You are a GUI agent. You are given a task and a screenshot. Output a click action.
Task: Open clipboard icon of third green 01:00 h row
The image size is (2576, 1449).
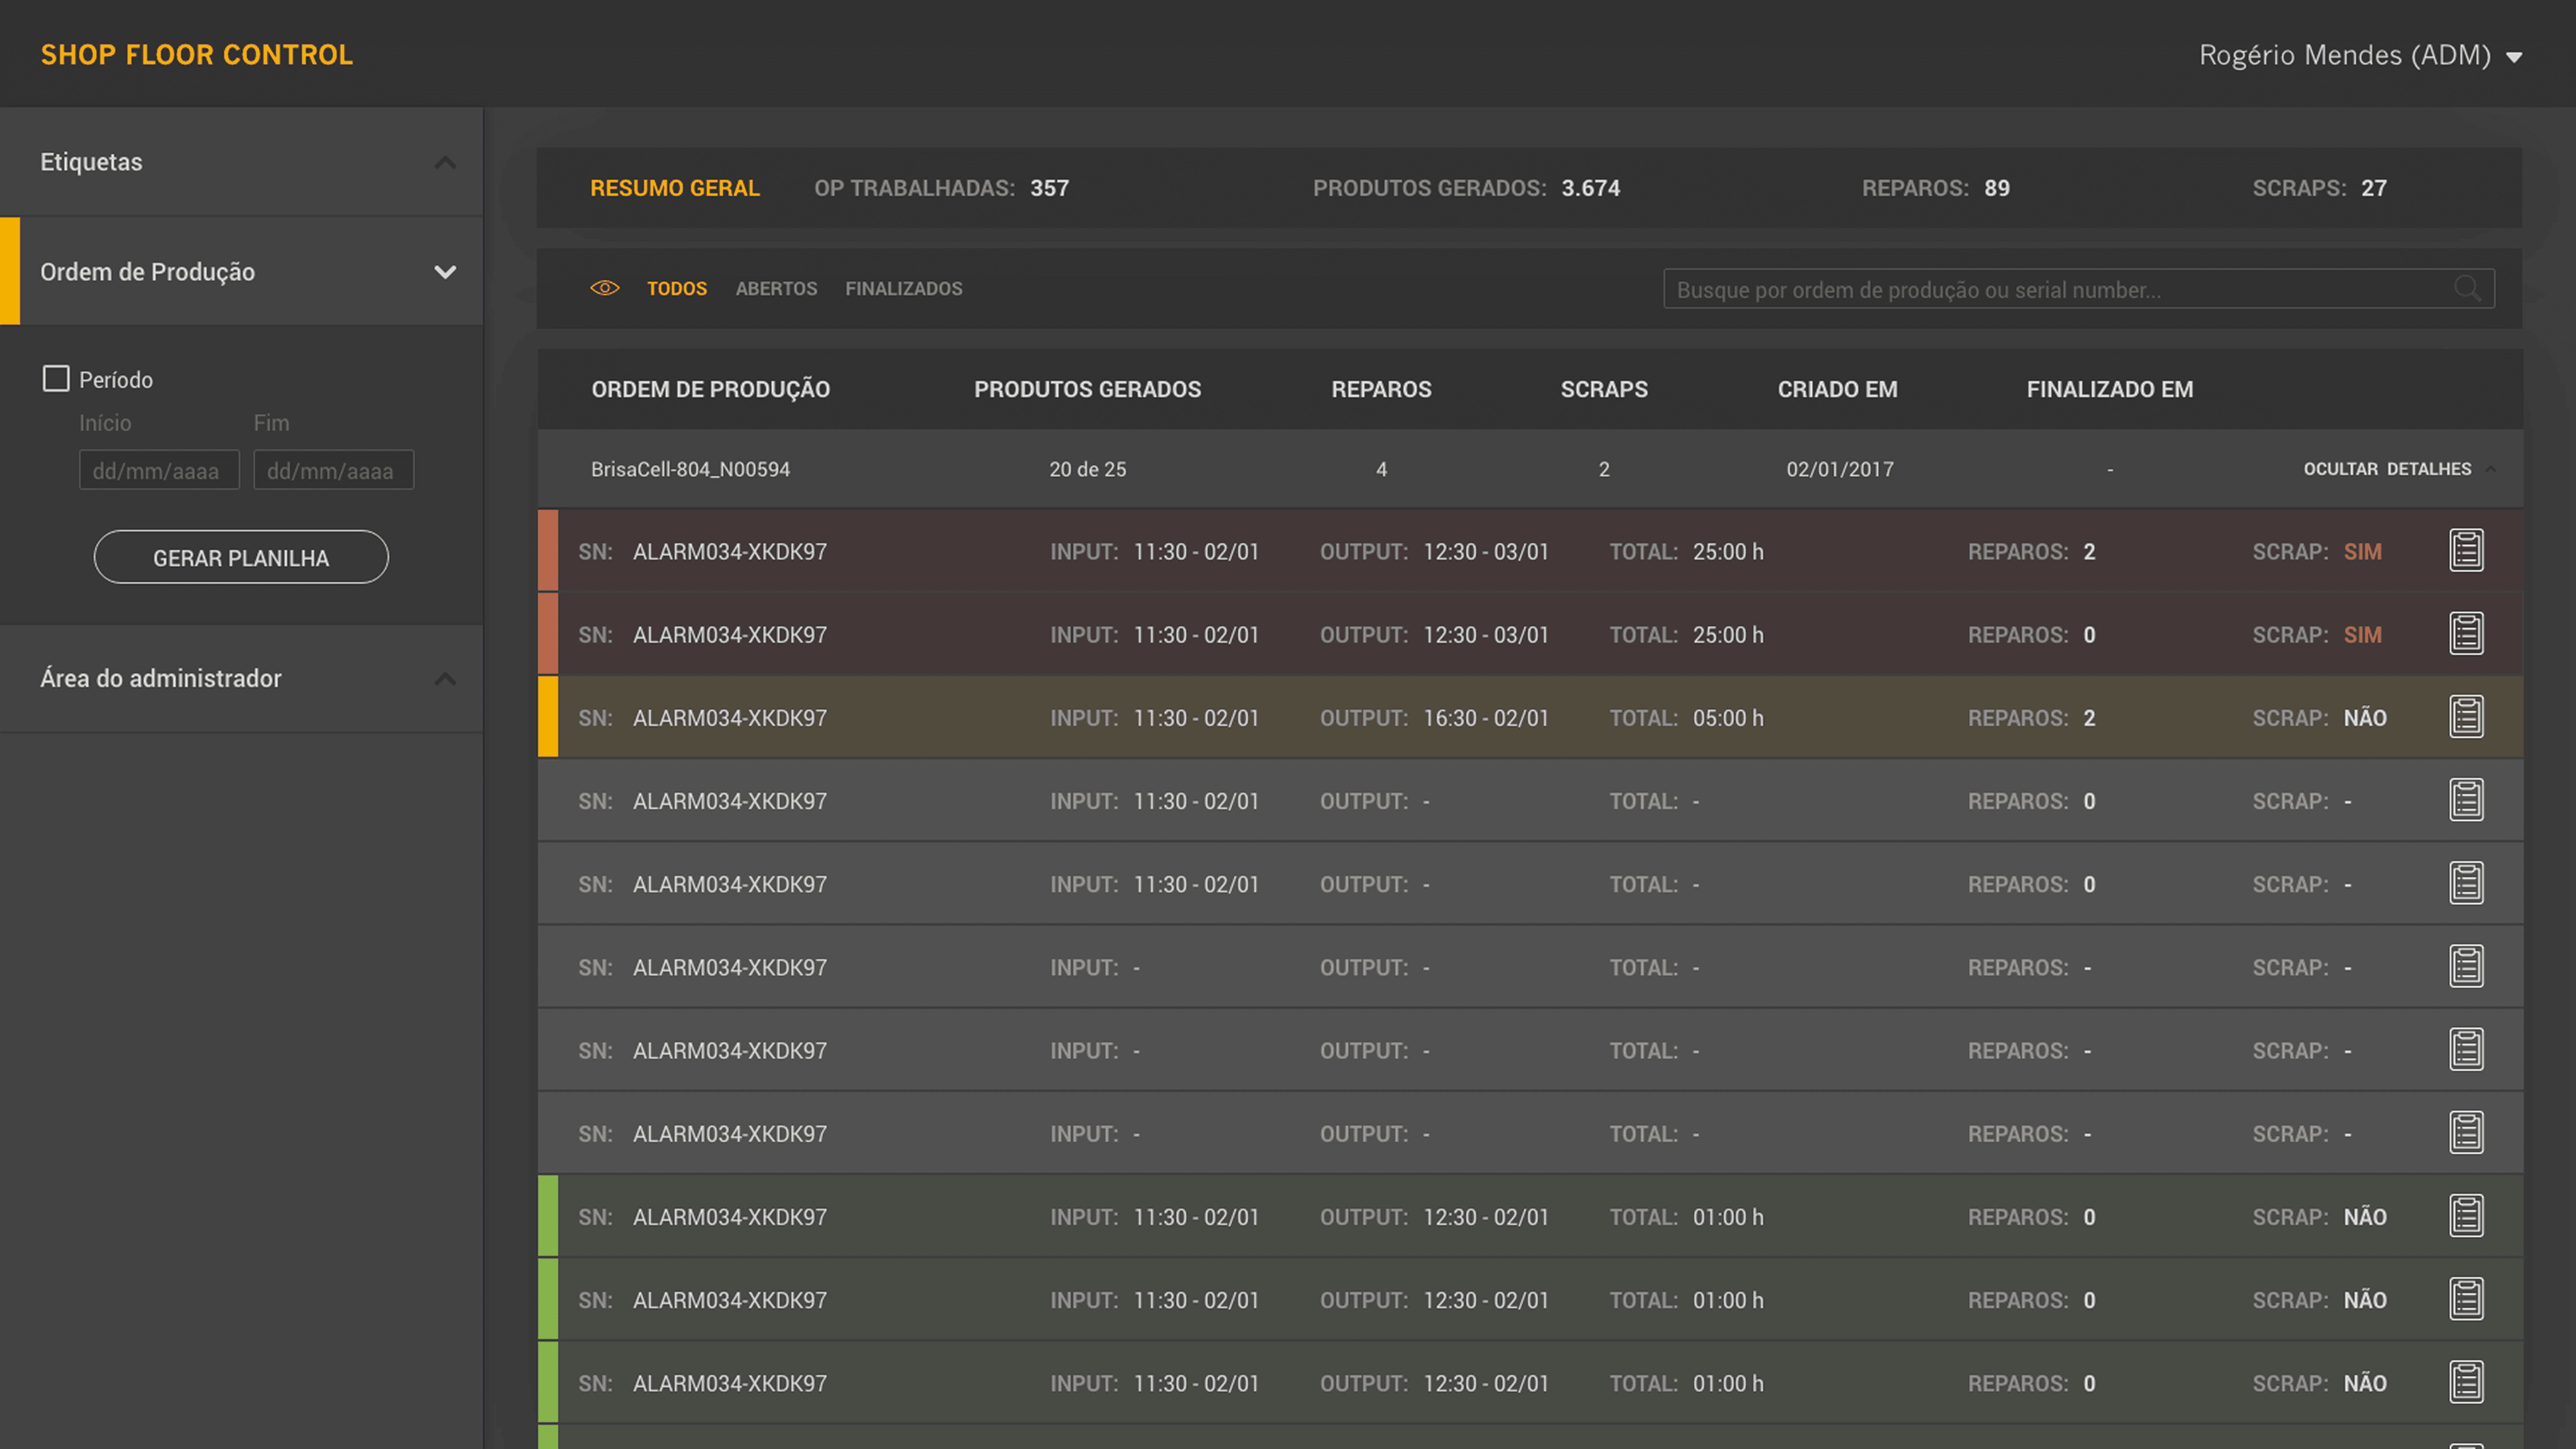point(2466,1382)
